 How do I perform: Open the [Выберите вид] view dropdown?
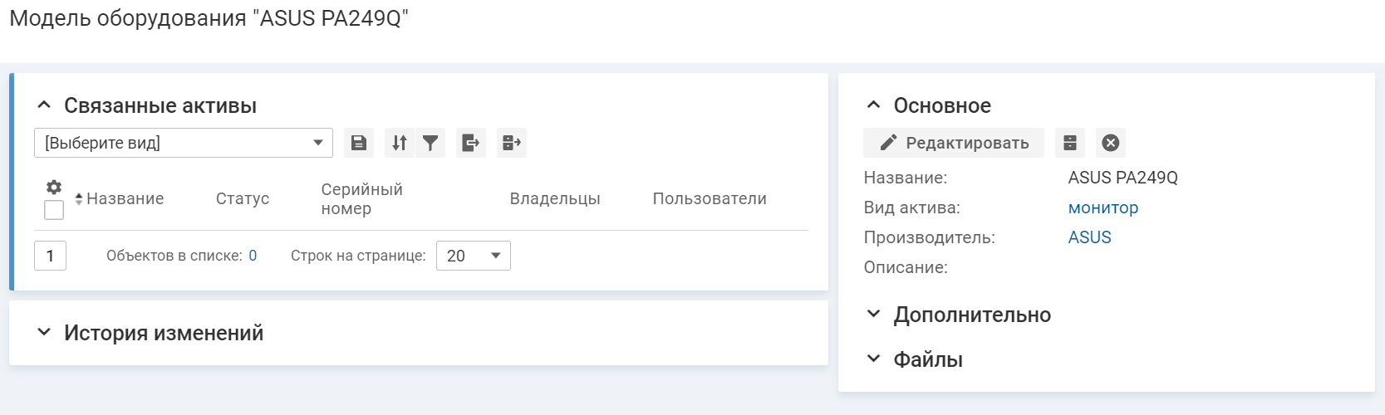[x=183, y=143]
